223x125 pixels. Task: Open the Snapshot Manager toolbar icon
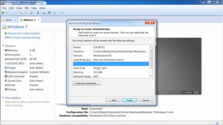click(31, 13)
